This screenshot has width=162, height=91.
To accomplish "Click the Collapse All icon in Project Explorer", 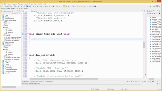I will coord(13,13).
